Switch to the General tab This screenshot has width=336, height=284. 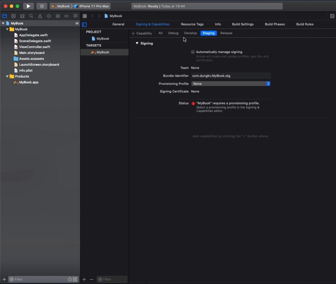point(118,24)
